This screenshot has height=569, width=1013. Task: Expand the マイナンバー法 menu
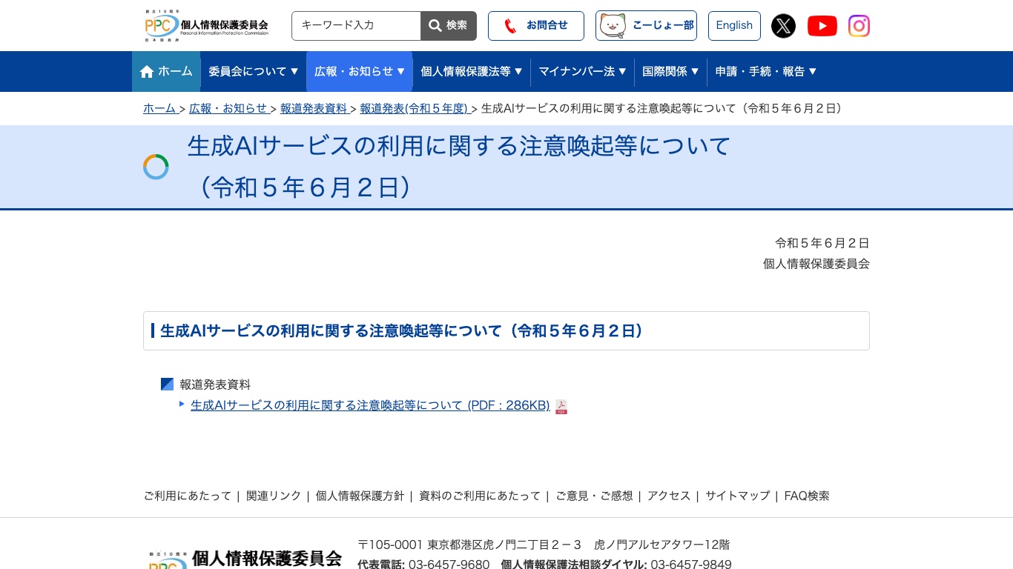coord(582,72)
